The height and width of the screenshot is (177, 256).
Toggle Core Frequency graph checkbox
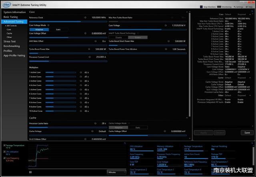[x=4, y=158]
